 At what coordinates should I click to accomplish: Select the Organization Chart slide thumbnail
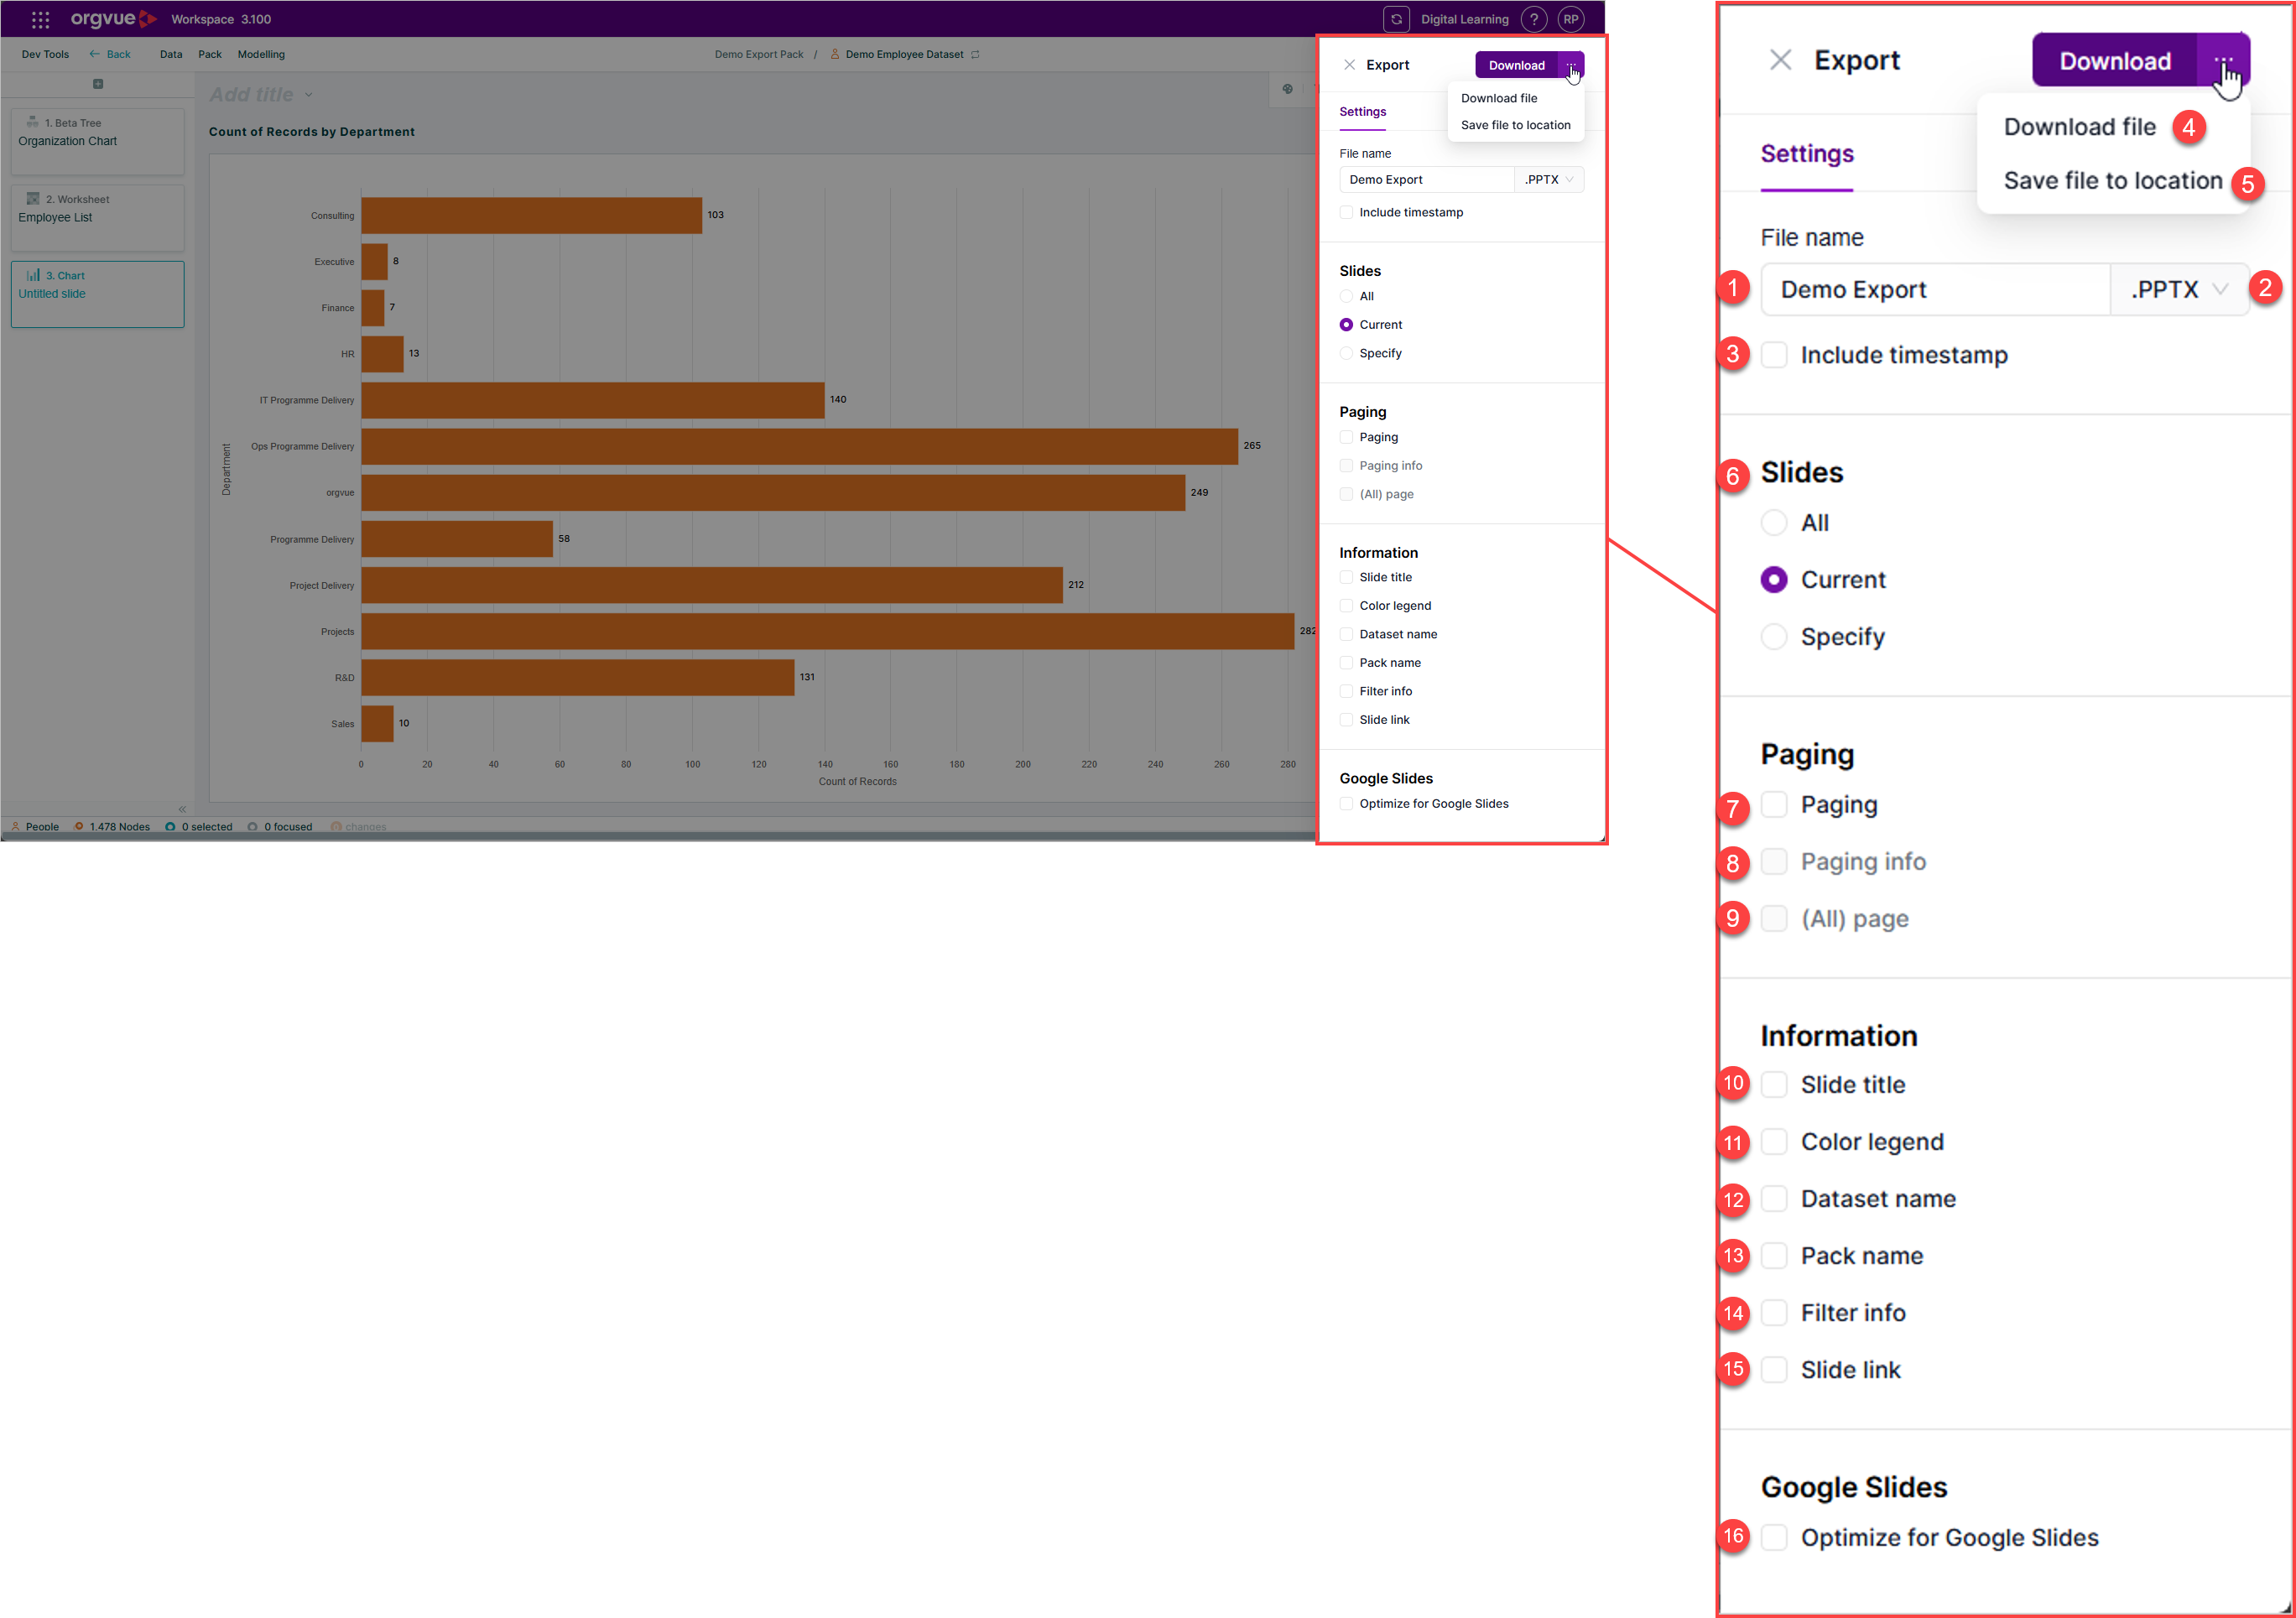pyautogui.click(x=98, y=141)
